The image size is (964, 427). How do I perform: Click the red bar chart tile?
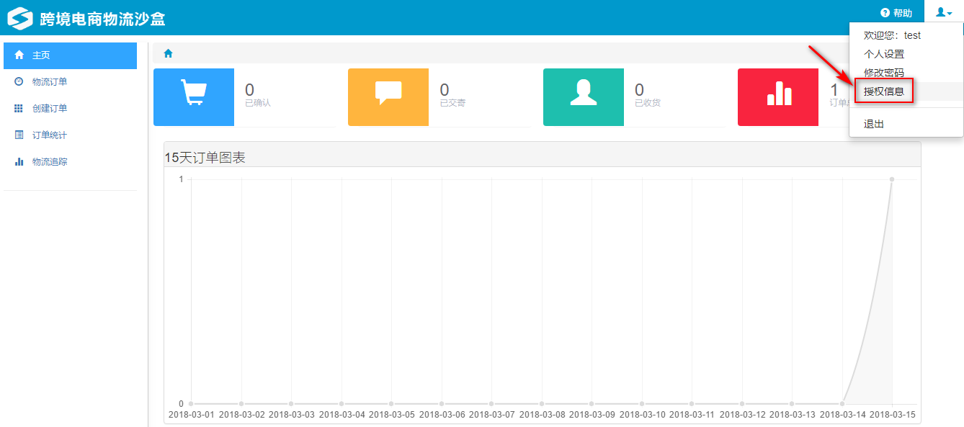pos(778,96)
